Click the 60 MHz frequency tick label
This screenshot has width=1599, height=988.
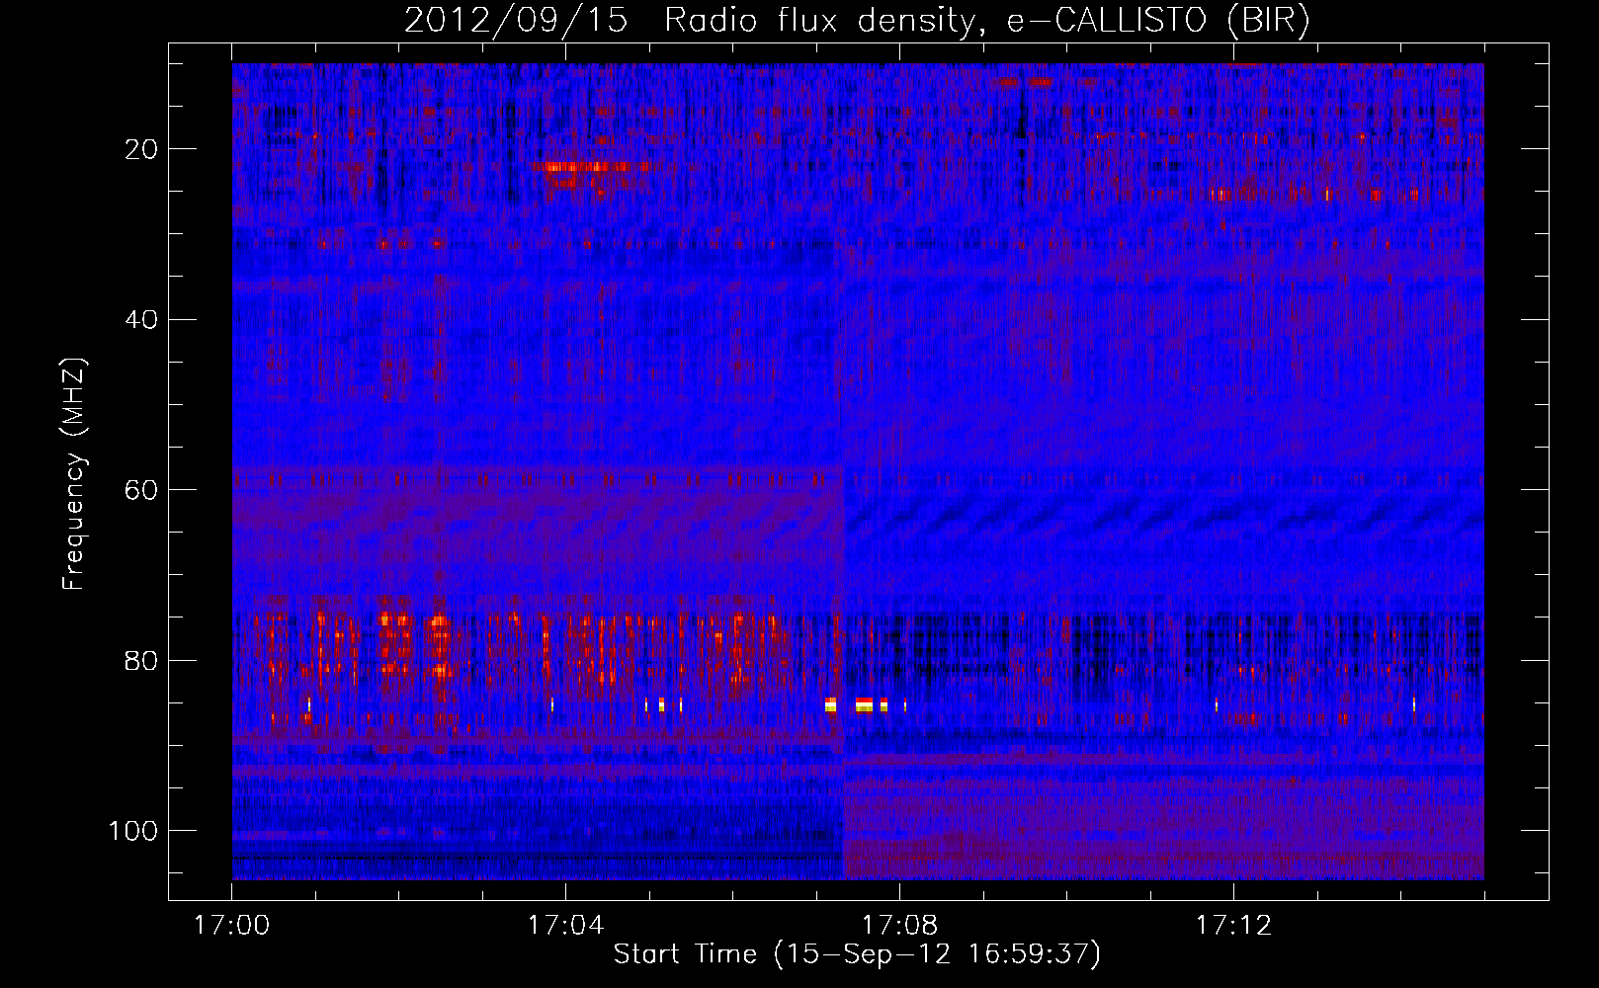pyautogui.click(x=142, y=490)
